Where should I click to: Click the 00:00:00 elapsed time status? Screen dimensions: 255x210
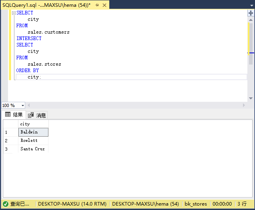(222, 204)
